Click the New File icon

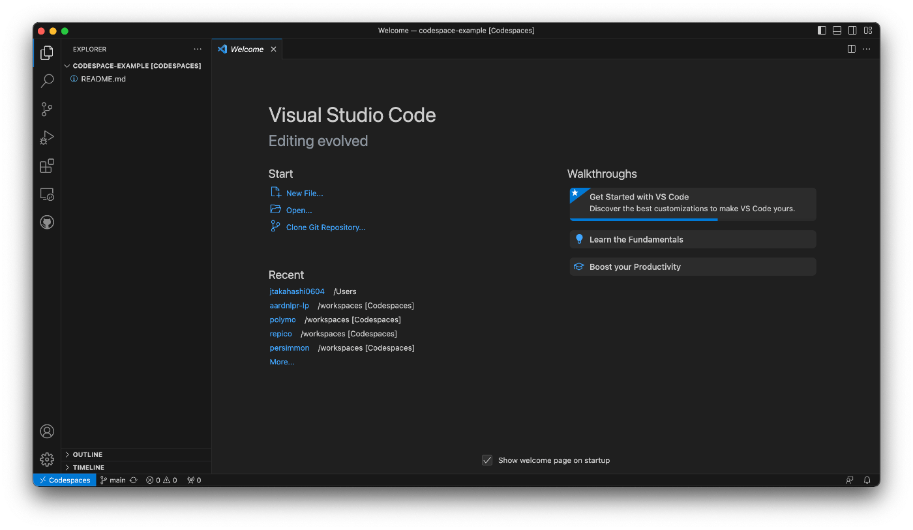(276, 192)
